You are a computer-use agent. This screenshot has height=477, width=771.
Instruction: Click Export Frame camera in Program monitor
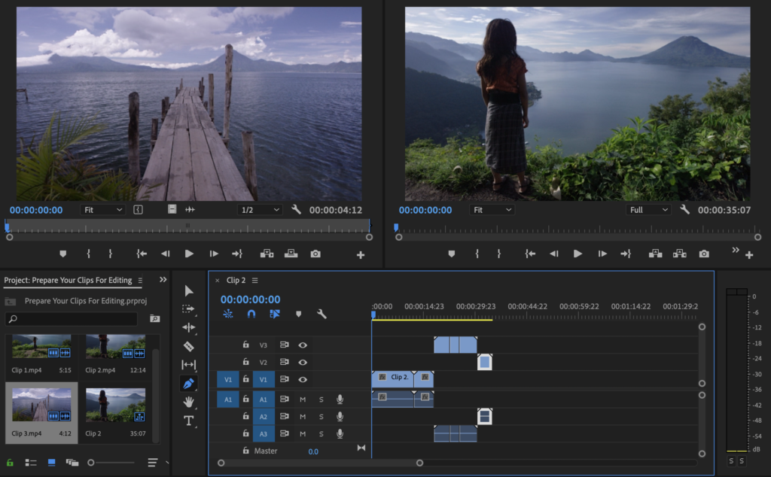(x=703, y=254)
